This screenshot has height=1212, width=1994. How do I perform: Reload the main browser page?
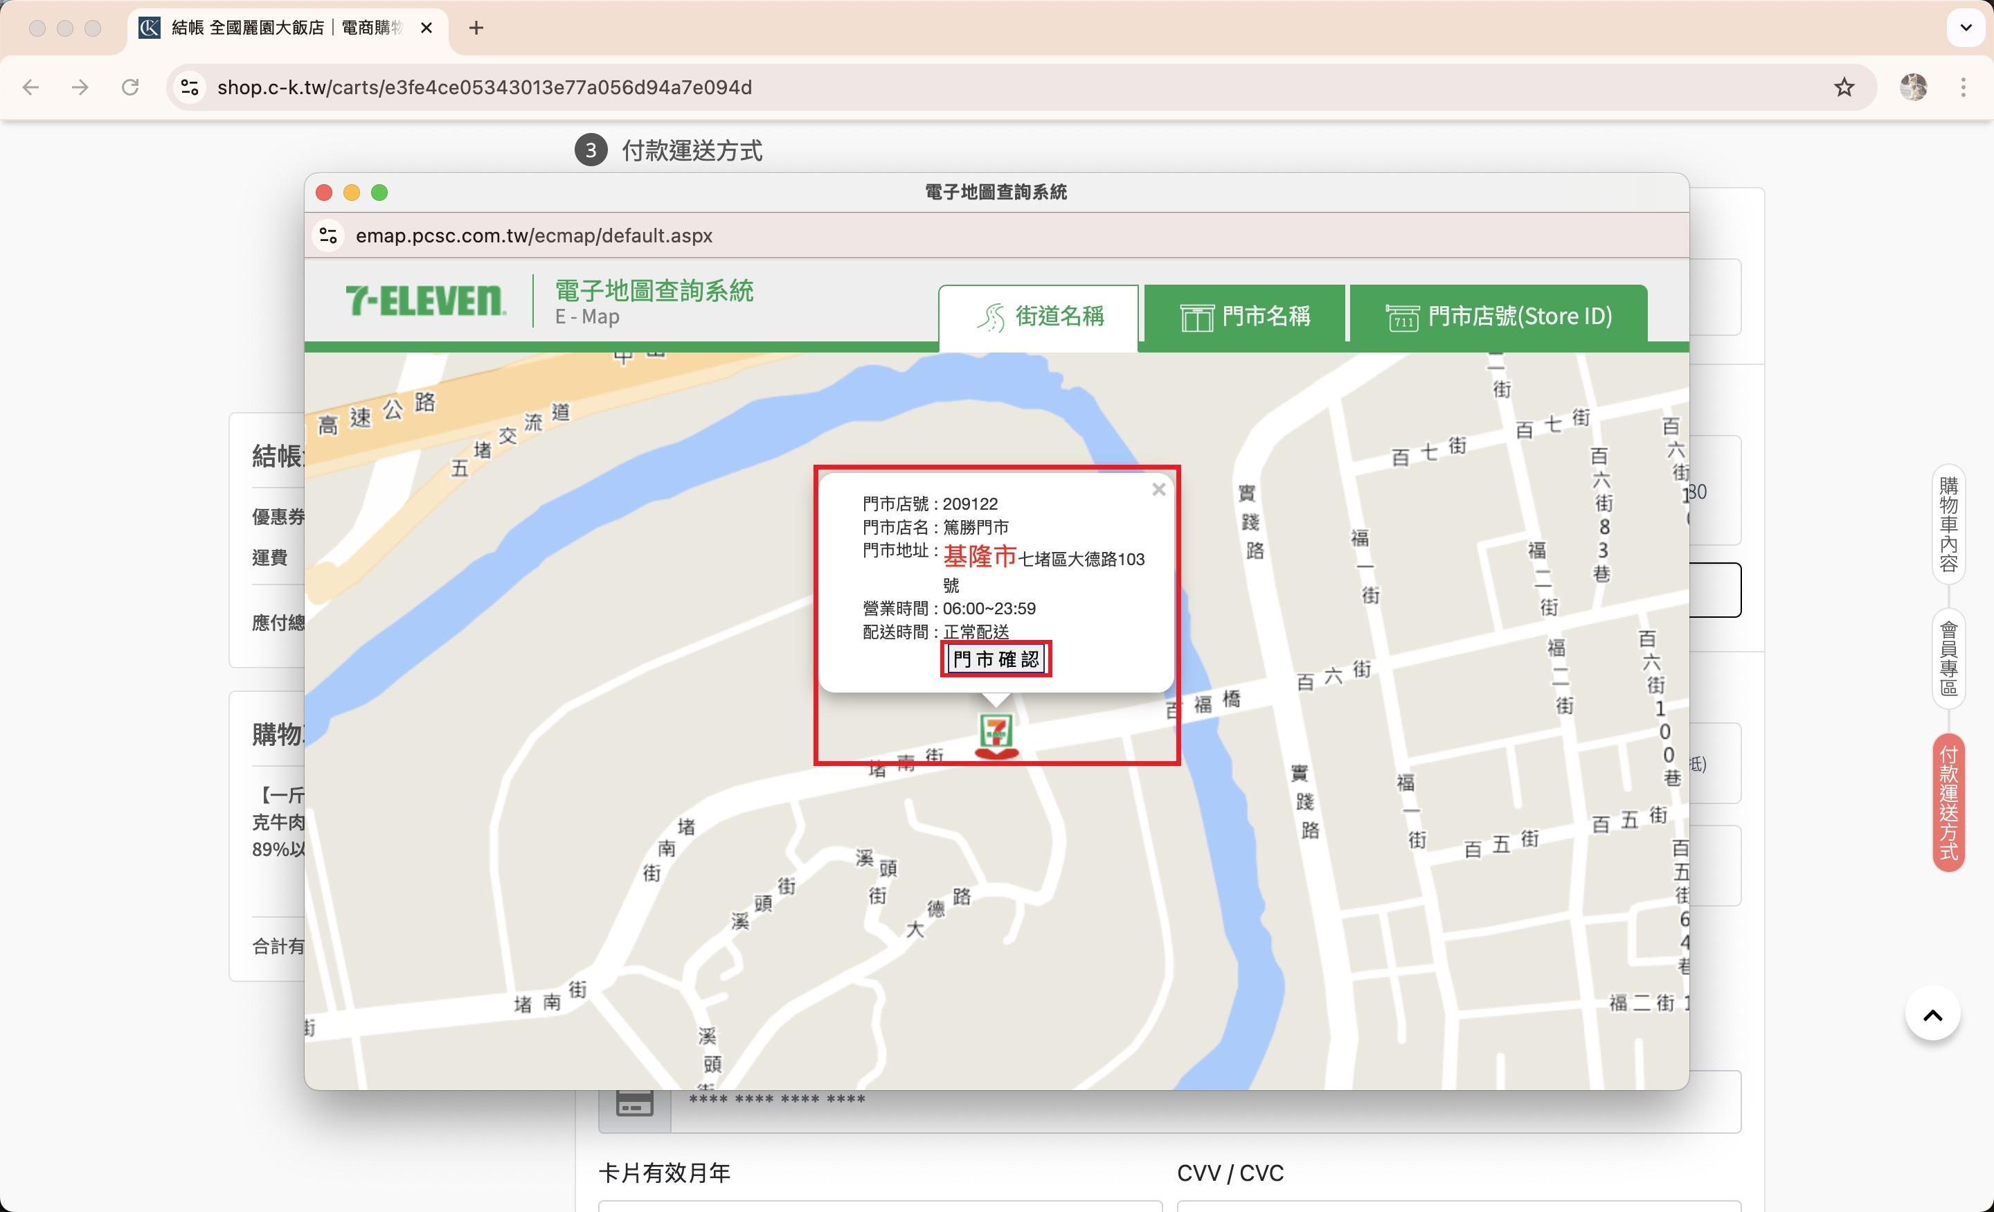pyautogui.click(x=130, y=87)
